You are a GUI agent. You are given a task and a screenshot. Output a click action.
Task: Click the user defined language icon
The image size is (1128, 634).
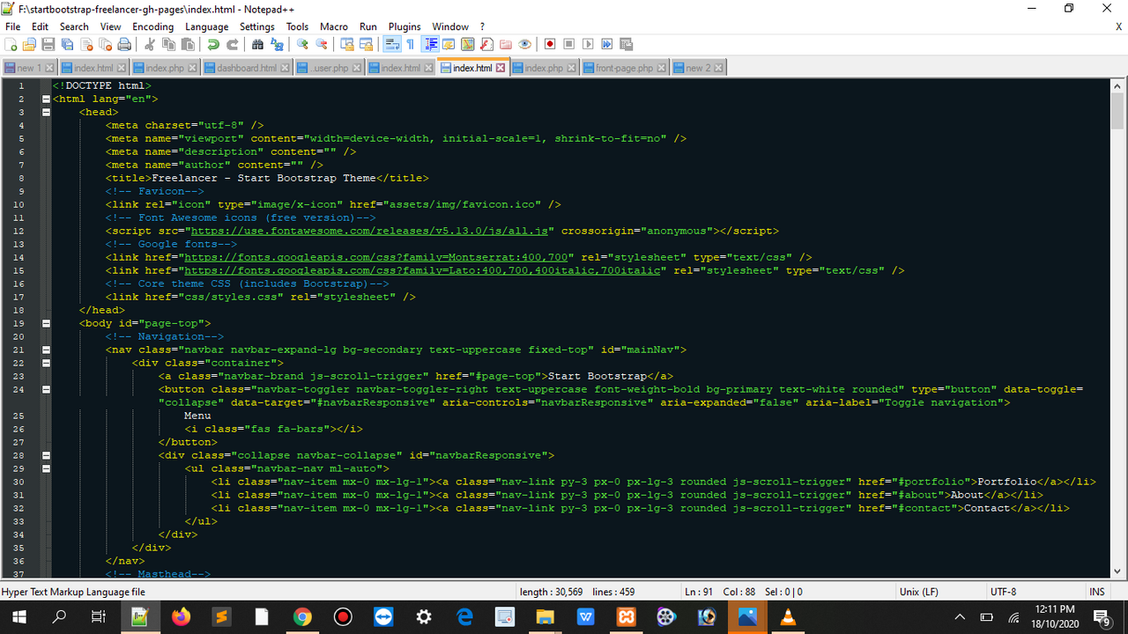click(448, 44)
